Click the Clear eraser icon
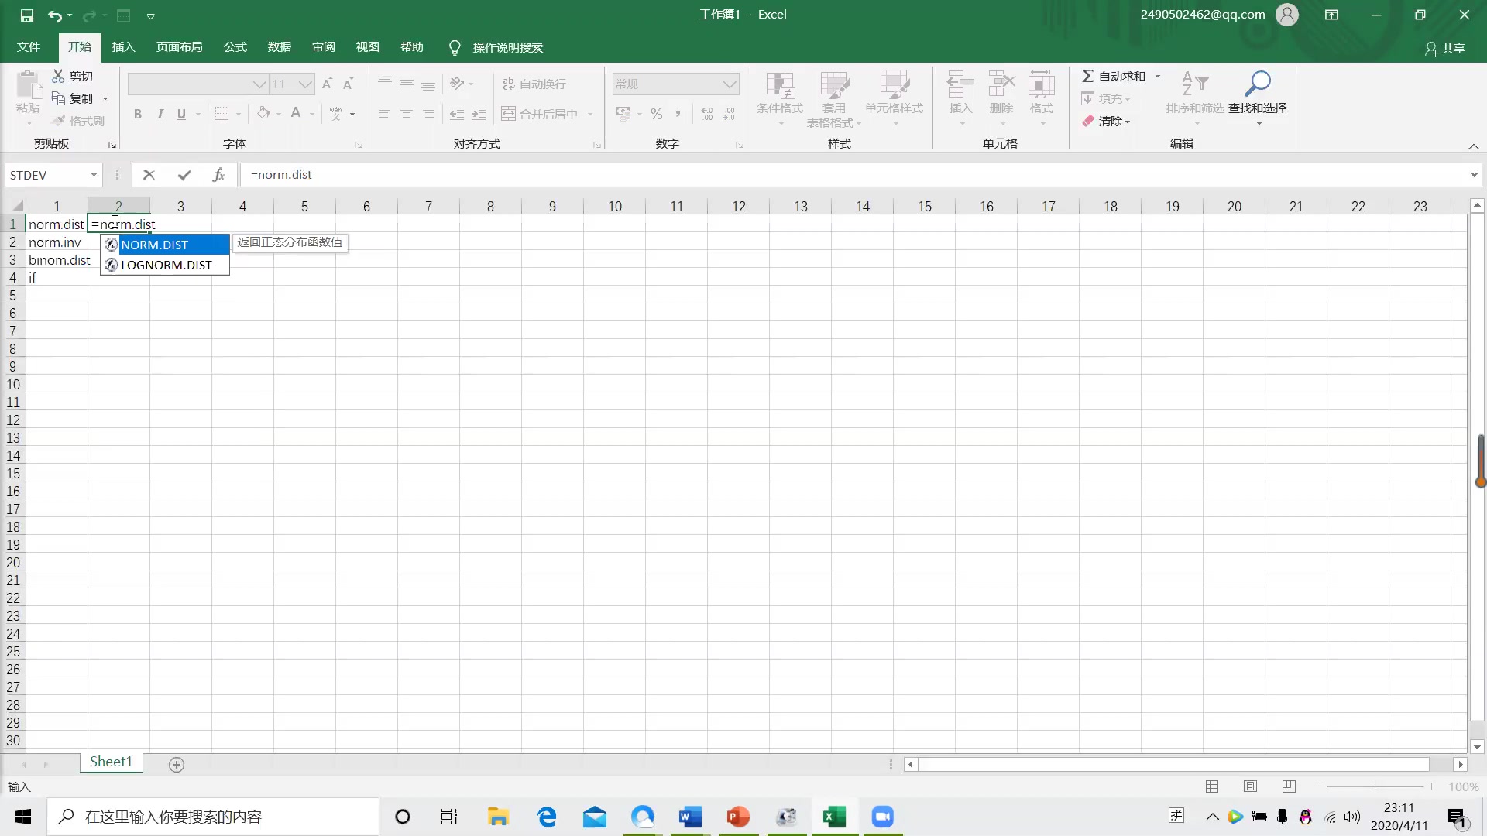The width and height of the screenshot is (1487, 836). (x=1088, y=122)
